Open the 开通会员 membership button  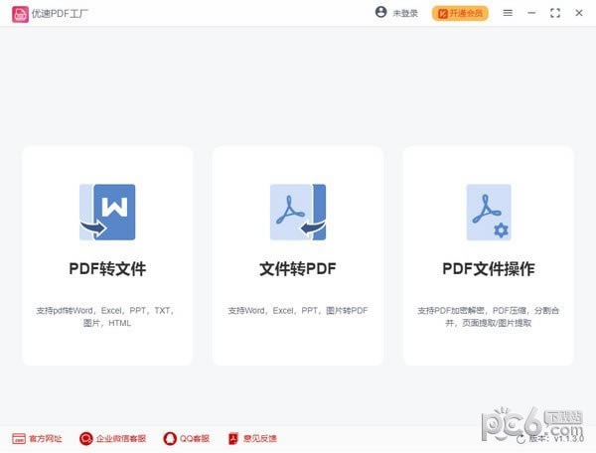[460, 13]
